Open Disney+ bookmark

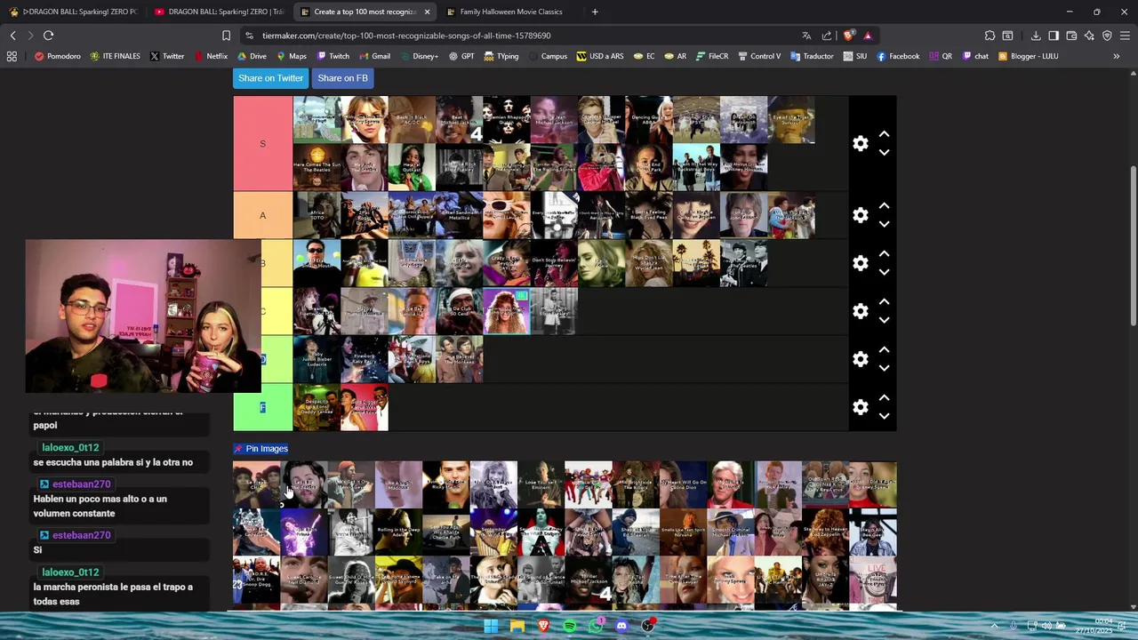tap(418, 56)
